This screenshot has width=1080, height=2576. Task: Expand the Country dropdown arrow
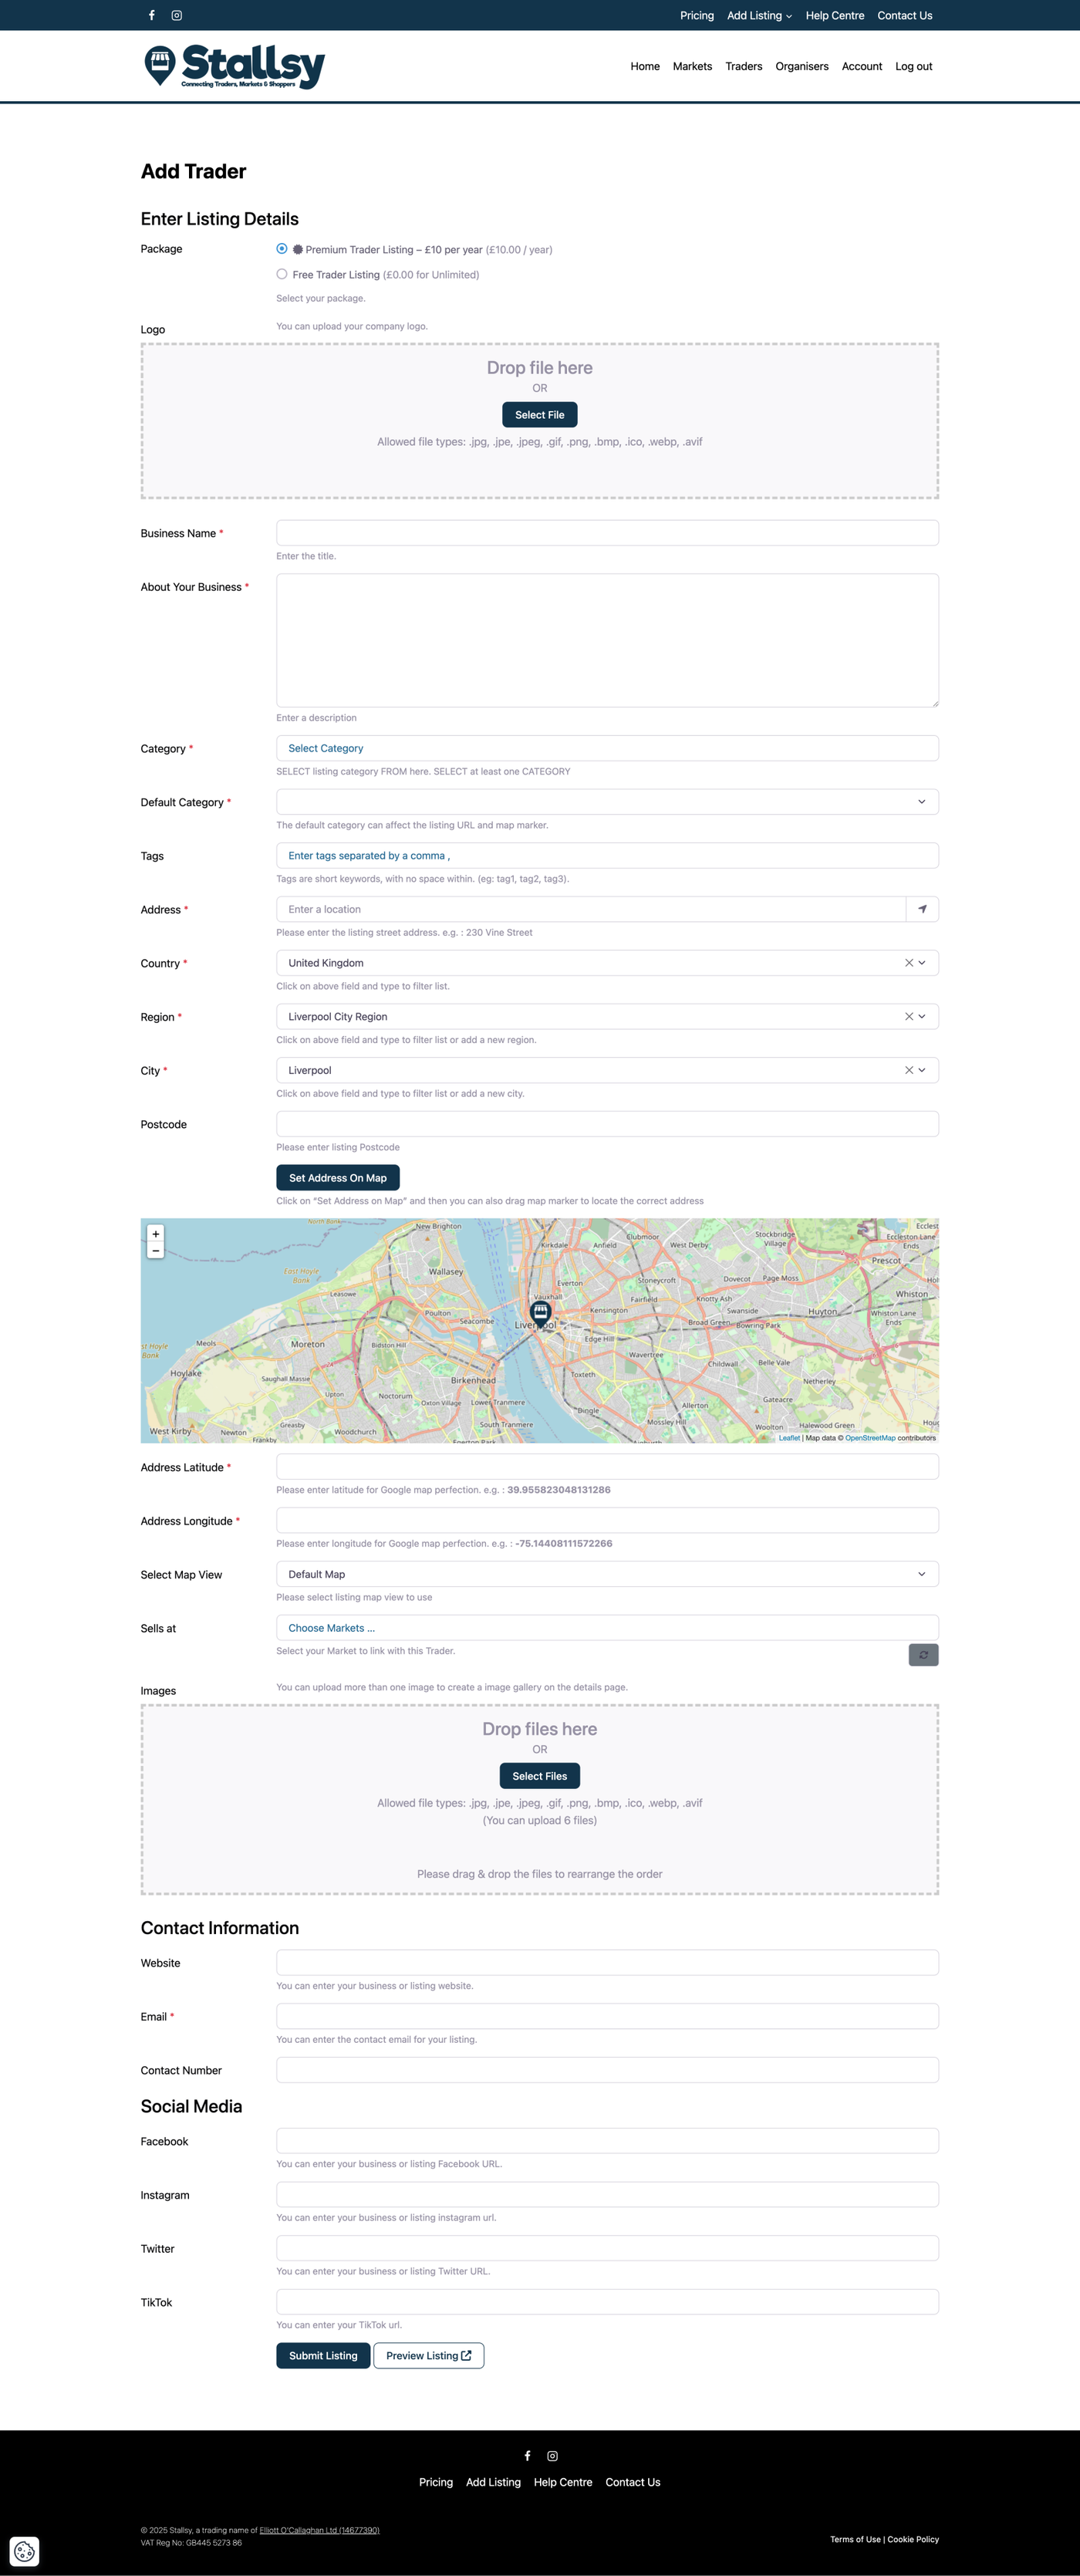tap(922, 963)
